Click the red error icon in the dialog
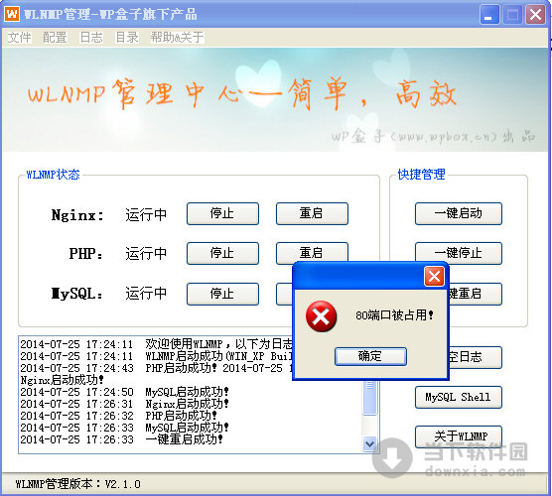 point(321,315)
